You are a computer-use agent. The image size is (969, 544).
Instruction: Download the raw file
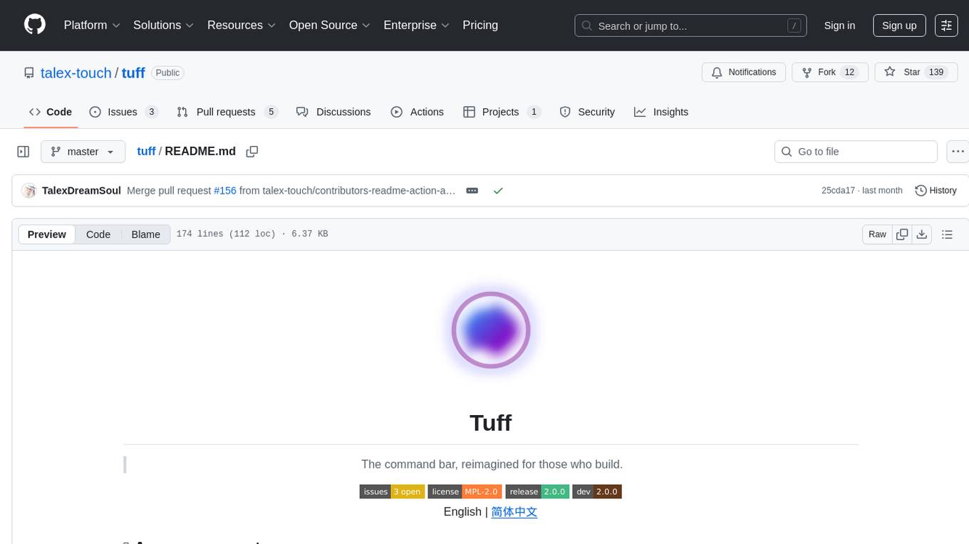click(922, 234)
